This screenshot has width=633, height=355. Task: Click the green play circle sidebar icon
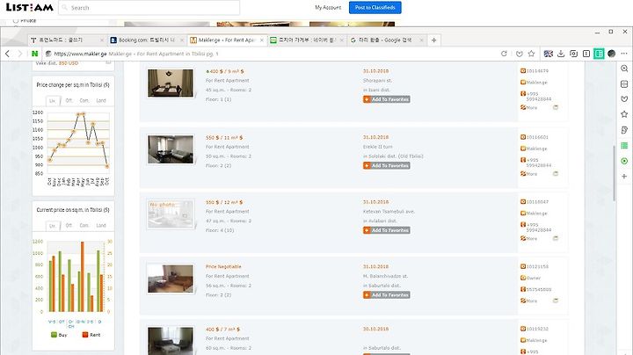[624, 161]
